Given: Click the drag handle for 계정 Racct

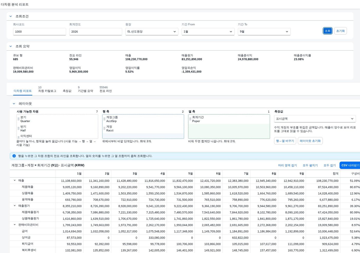Looking at the screenshot, I should 104,129.
